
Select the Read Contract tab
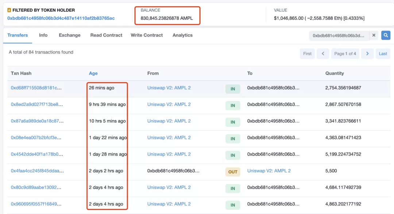[106, 35]
